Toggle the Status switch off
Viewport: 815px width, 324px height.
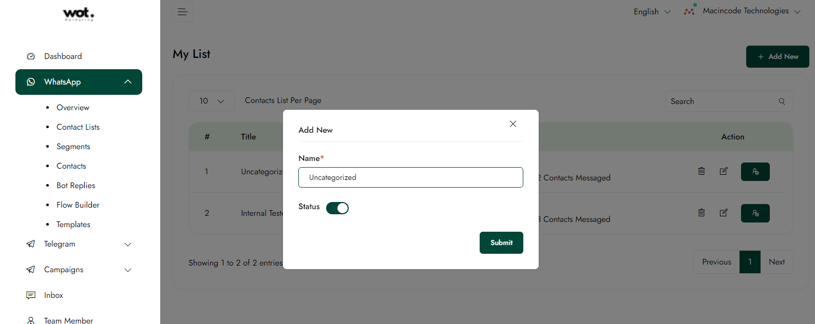(337, 208)
